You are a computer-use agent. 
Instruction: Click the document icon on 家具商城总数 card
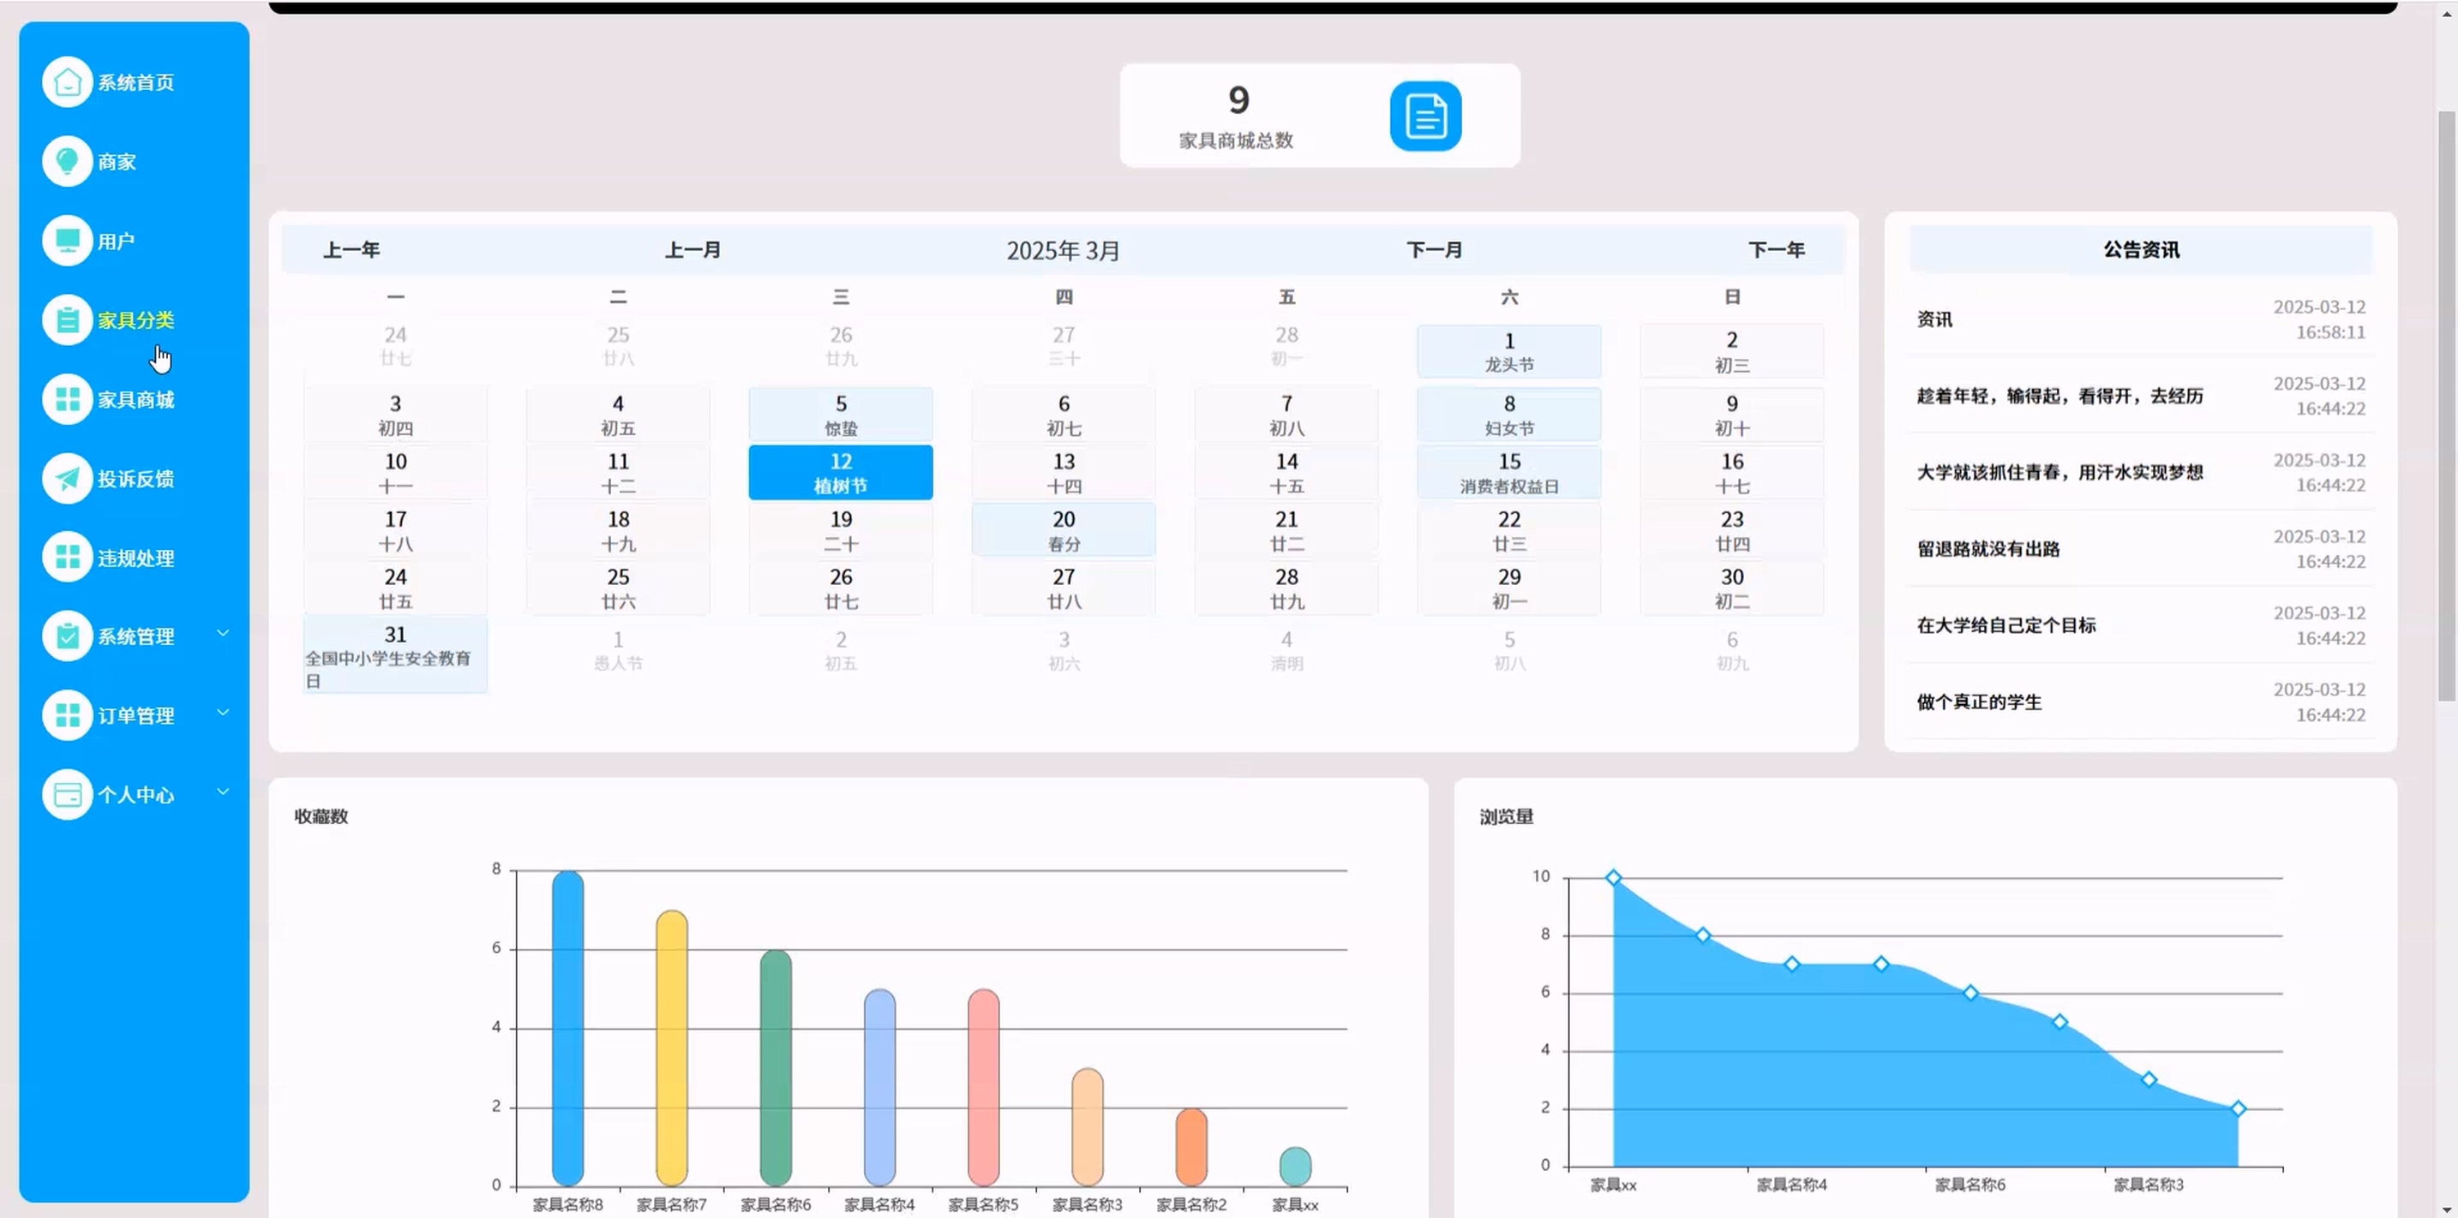click(x=1424, y=116)
